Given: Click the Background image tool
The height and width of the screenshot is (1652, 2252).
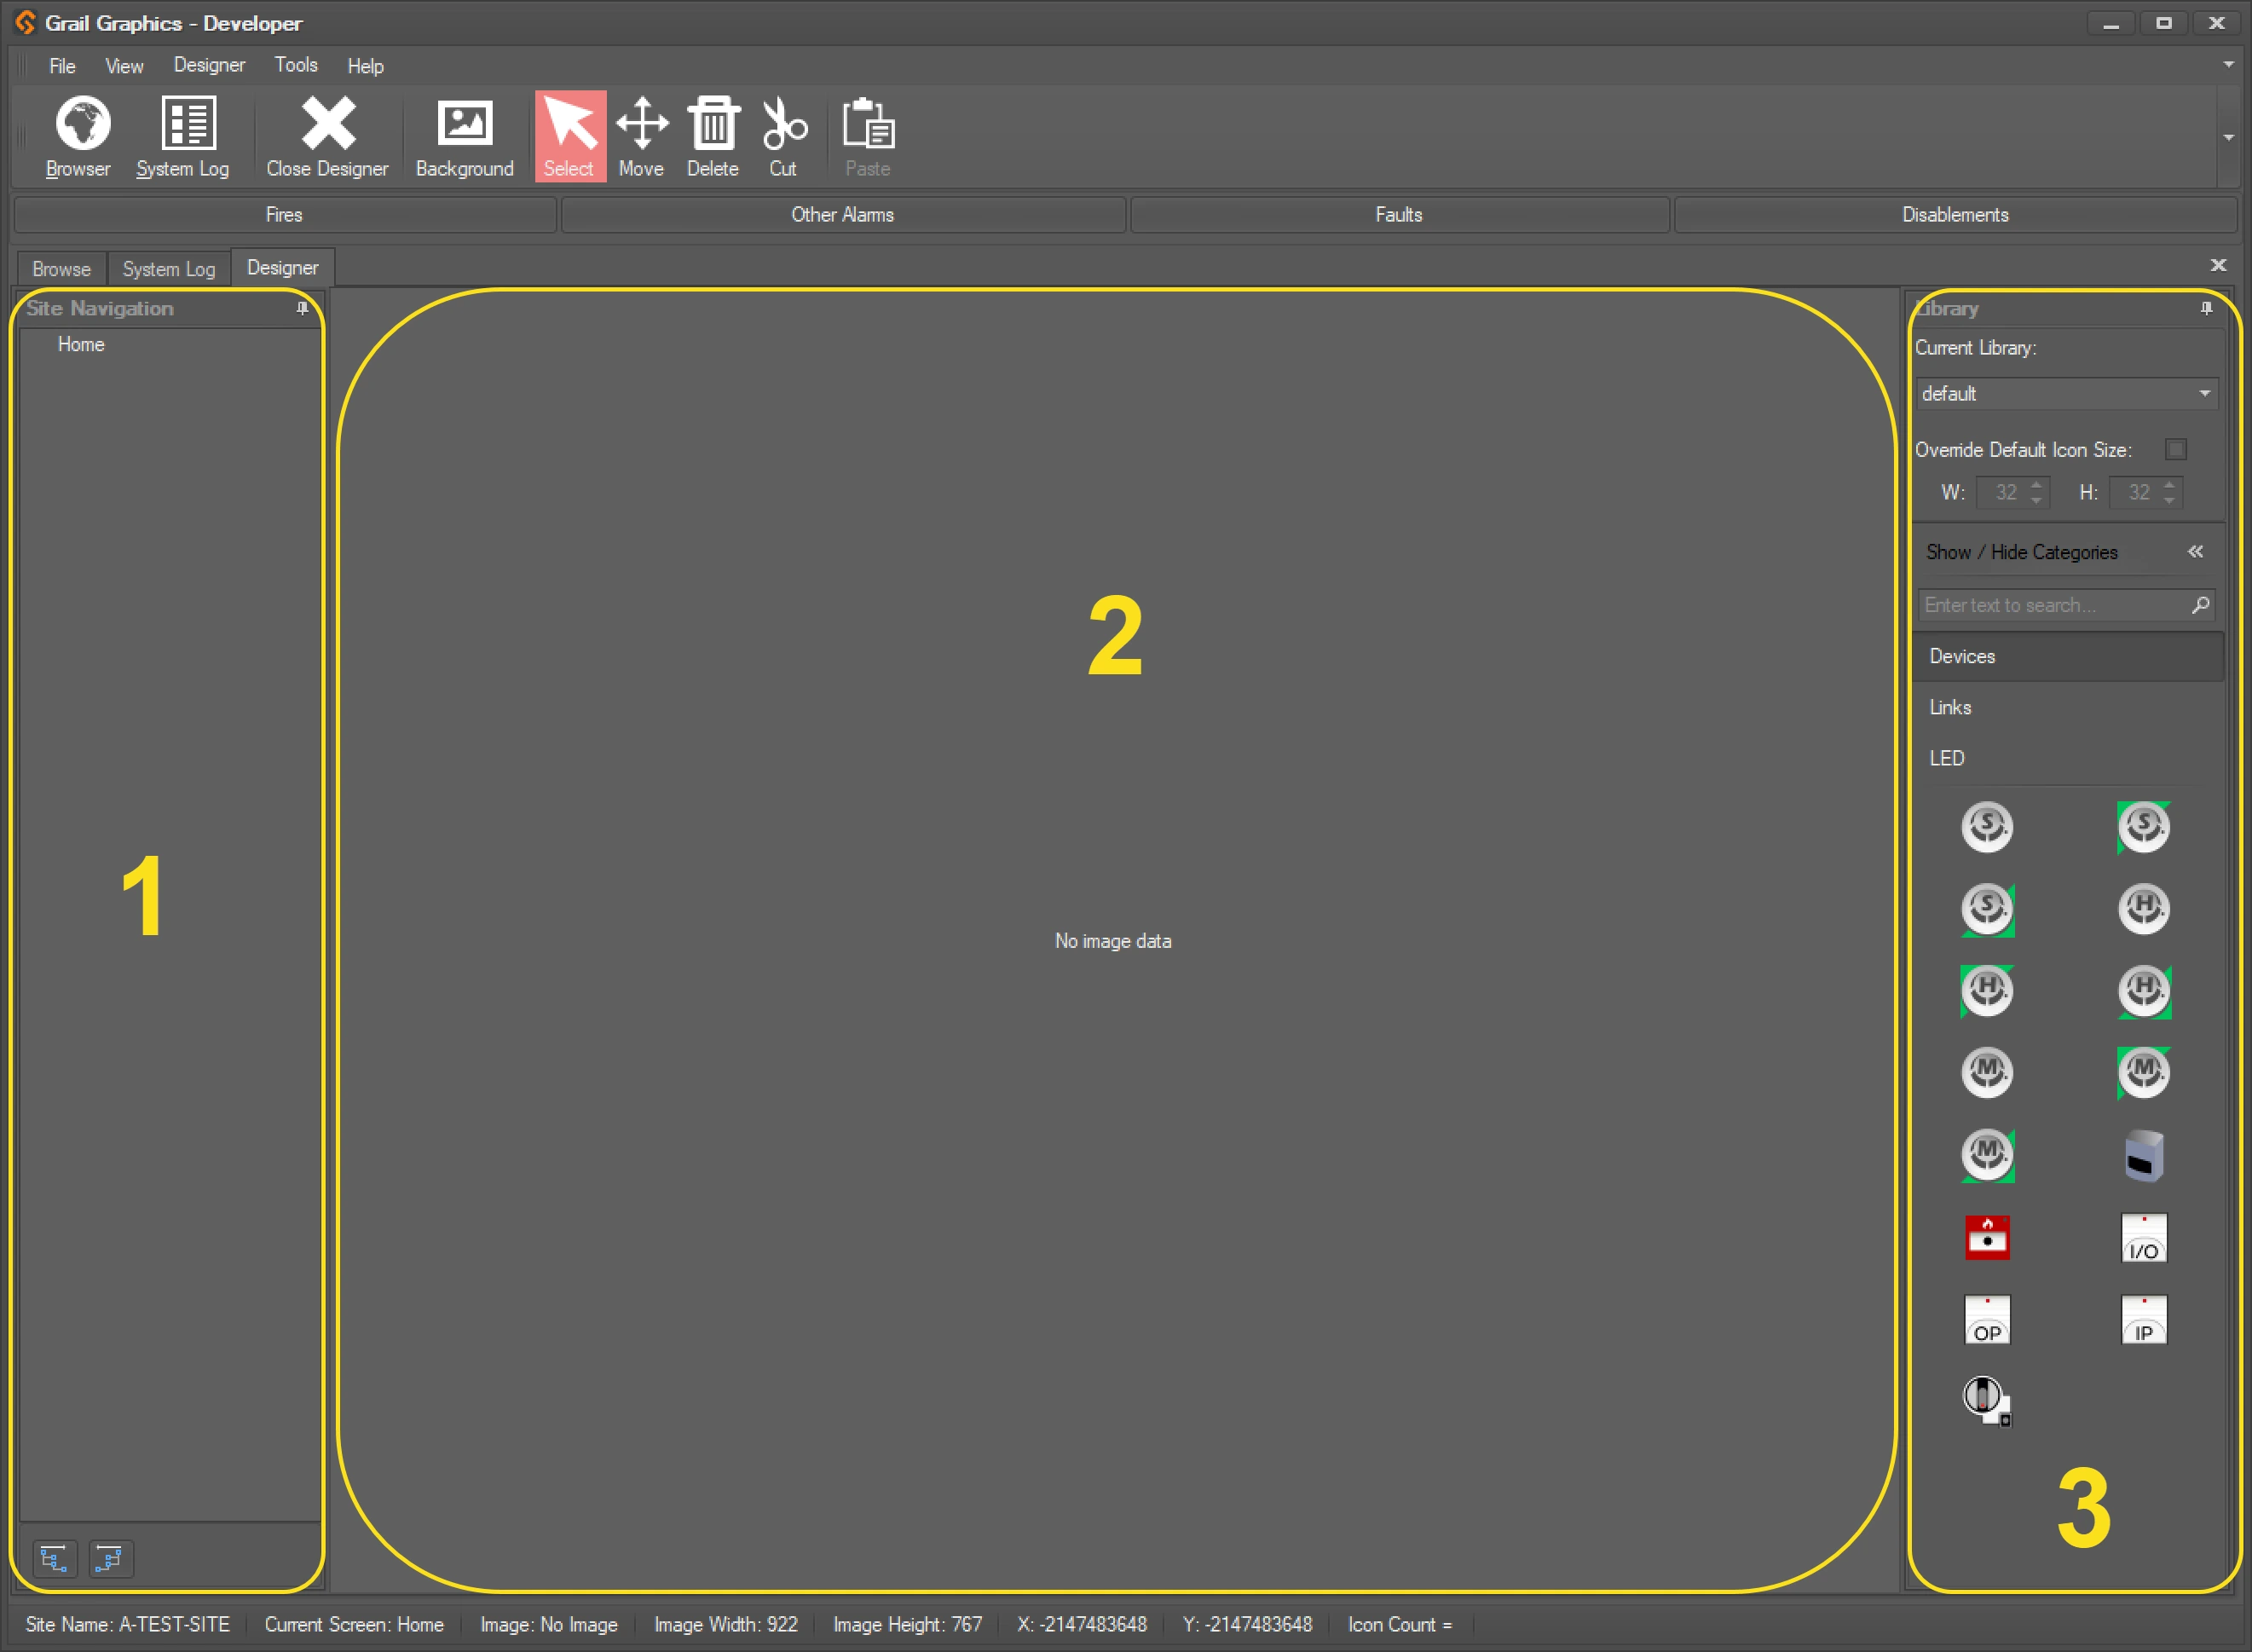Looking at the screenshot, I should pos(464,135).
